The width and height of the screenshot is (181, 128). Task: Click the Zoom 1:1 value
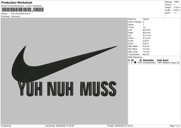[175, 13]
